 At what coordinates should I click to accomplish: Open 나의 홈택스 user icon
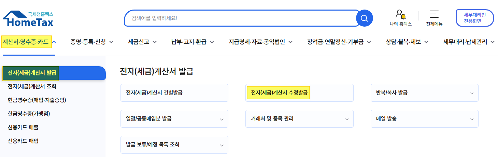[401, 14]
